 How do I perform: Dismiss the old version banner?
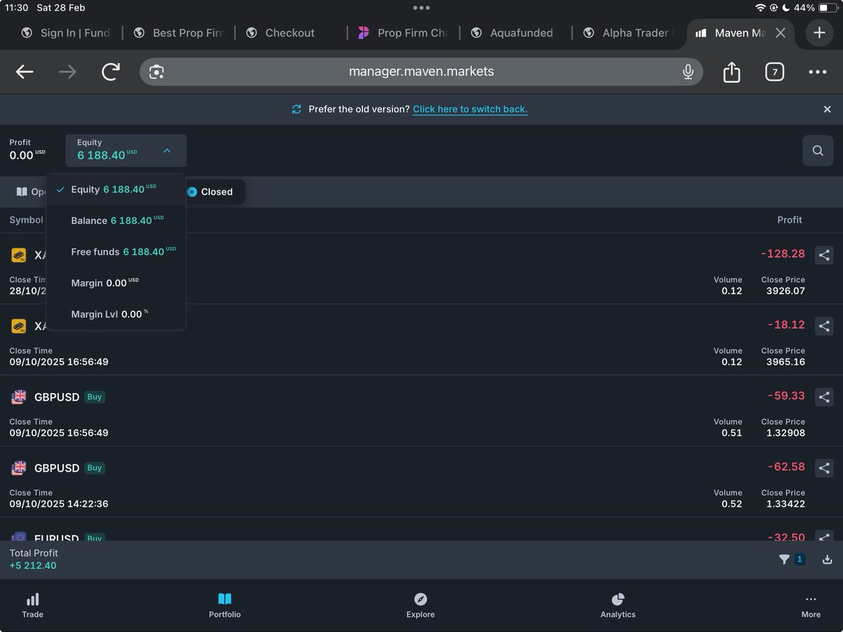click(827, 110)
